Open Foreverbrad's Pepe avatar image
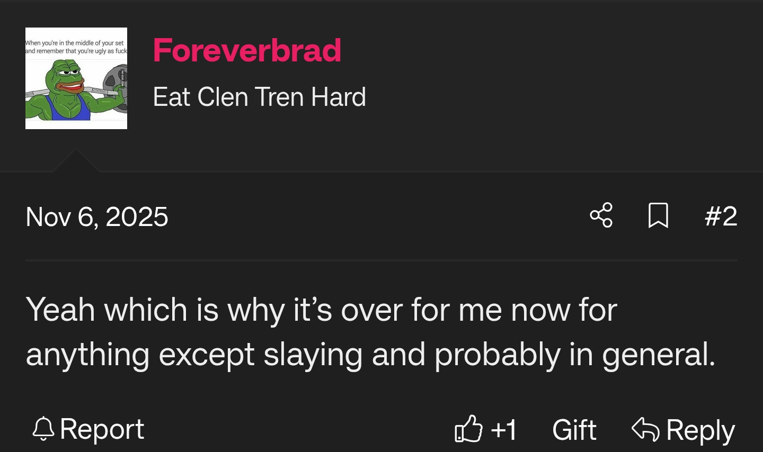The image size is (763, 452). pos(76,78)
